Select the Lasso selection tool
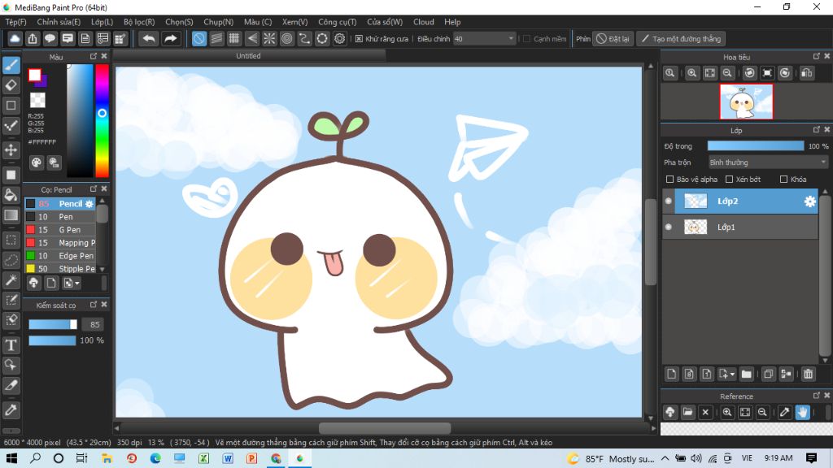The height and width of the screenshot is (468, 833). [x=11, y=260]
